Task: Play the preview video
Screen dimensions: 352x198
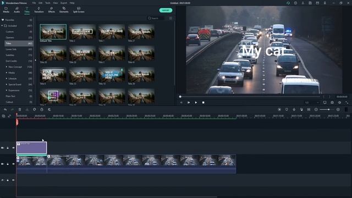Action: pos(196,103)
